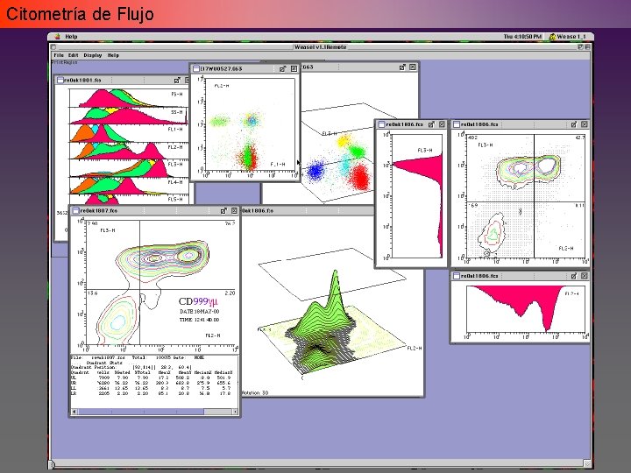Click the FL5-H histogram label
This screenshot has width=631, height=473.
point(175,199)
